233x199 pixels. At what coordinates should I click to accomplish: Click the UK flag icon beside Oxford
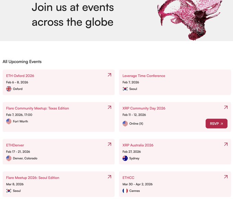coord(9,89)
